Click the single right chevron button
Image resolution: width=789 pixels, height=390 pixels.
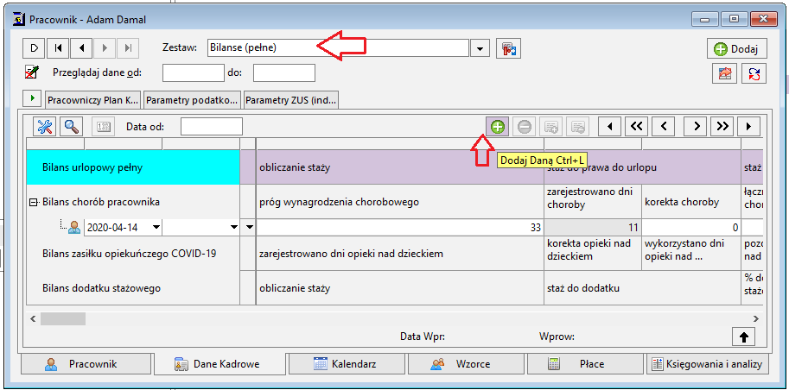coord(697,127)
